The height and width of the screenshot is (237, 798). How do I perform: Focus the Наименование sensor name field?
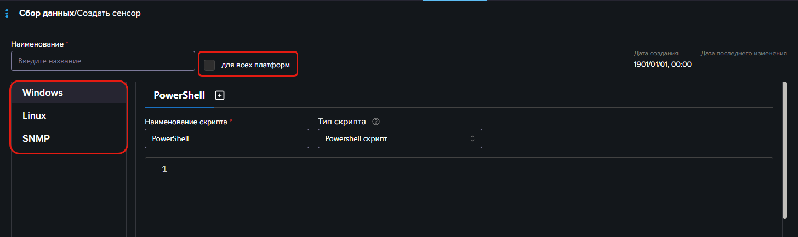(103, 61)
